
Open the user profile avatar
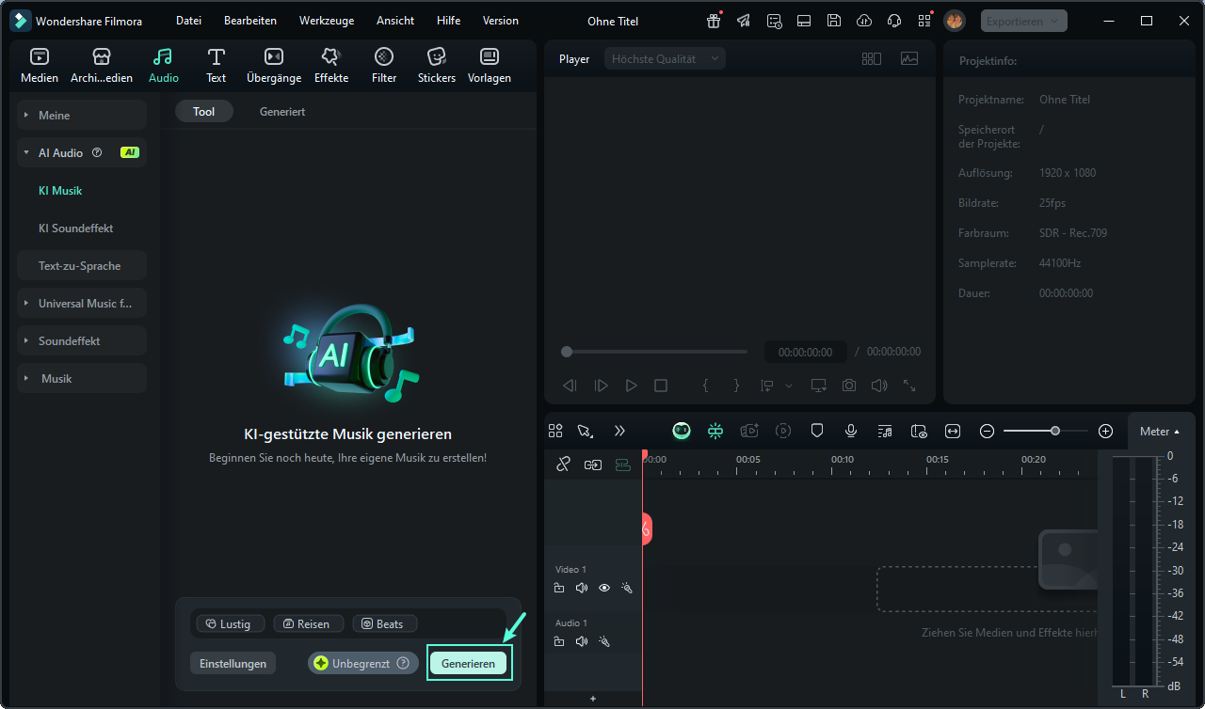(x=954, y=21)
